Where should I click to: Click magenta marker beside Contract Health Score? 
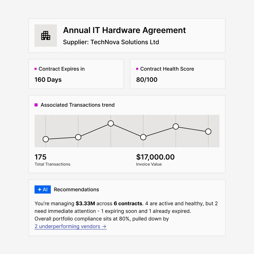click(137, 69)
